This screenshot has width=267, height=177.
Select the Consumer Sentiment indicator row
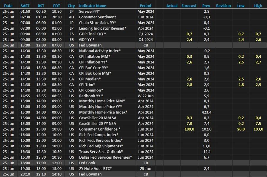133,17
